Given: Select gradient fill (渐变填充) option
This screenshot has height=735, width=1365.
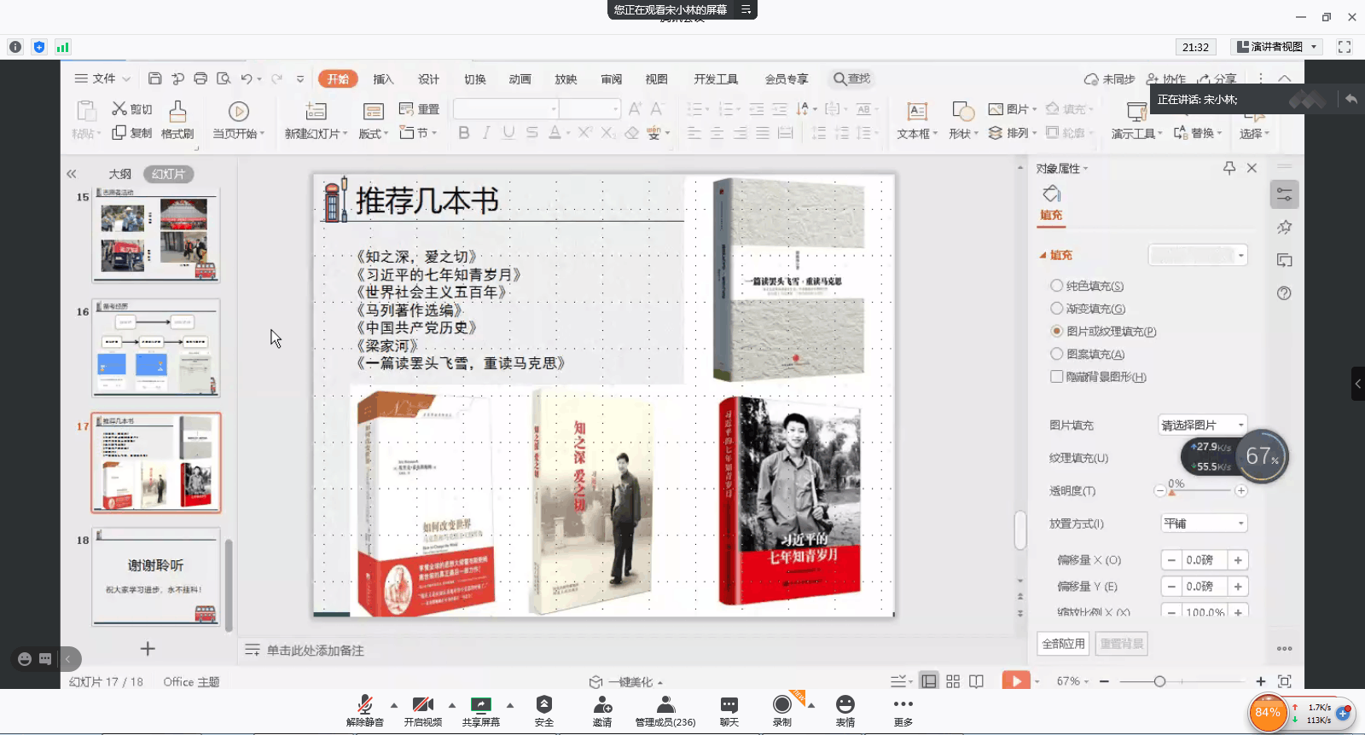Looking at the screenshot, I should pos(1057,309).
